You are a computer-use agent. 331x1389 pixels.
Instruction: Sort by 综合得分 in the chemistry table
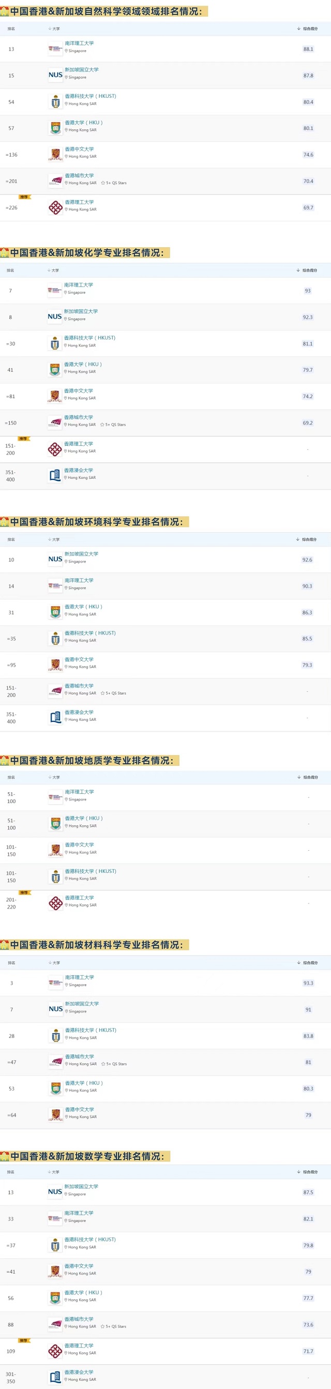(x=307, y=270)
